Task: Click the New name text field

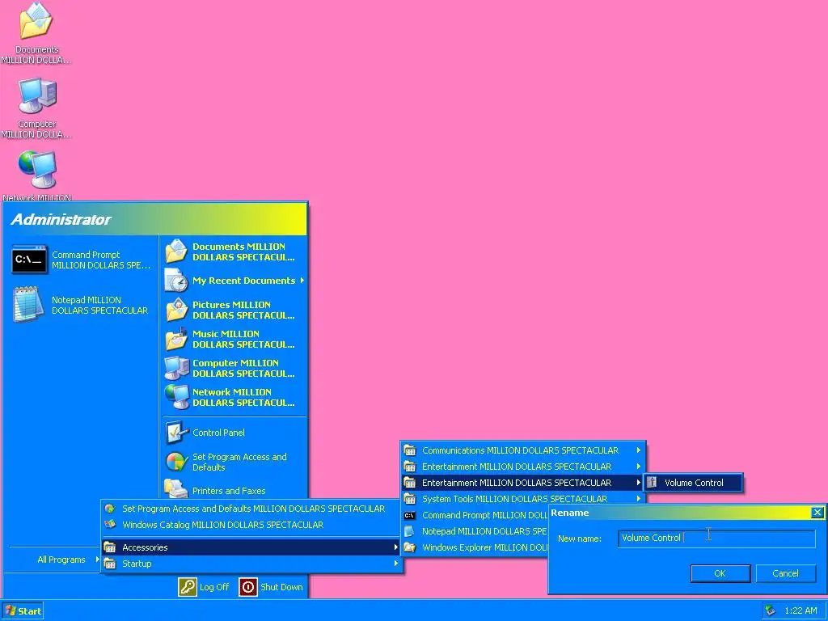Action: coord(716,538)
